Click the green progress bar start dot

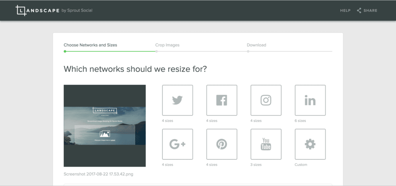point(65,51)
